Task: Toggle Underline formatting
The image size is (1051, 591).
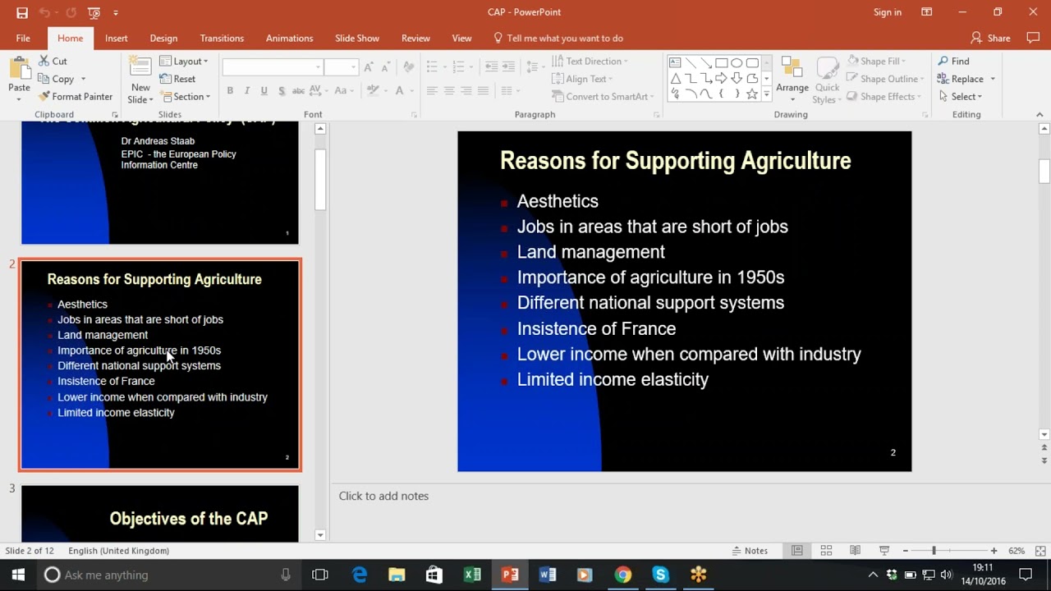Action: pyautogui.click(x=264, y=90)
